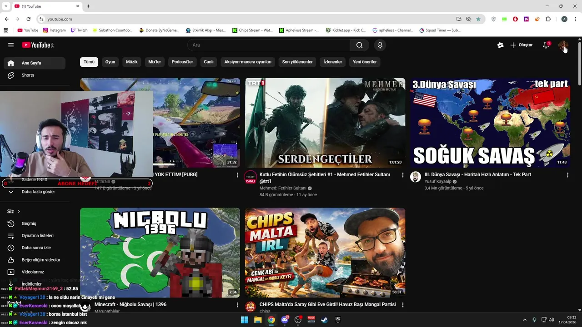Open more options for III. Dünya Savaşı video
This screenshot has height=327, width=582.
[x=567, y=175]
